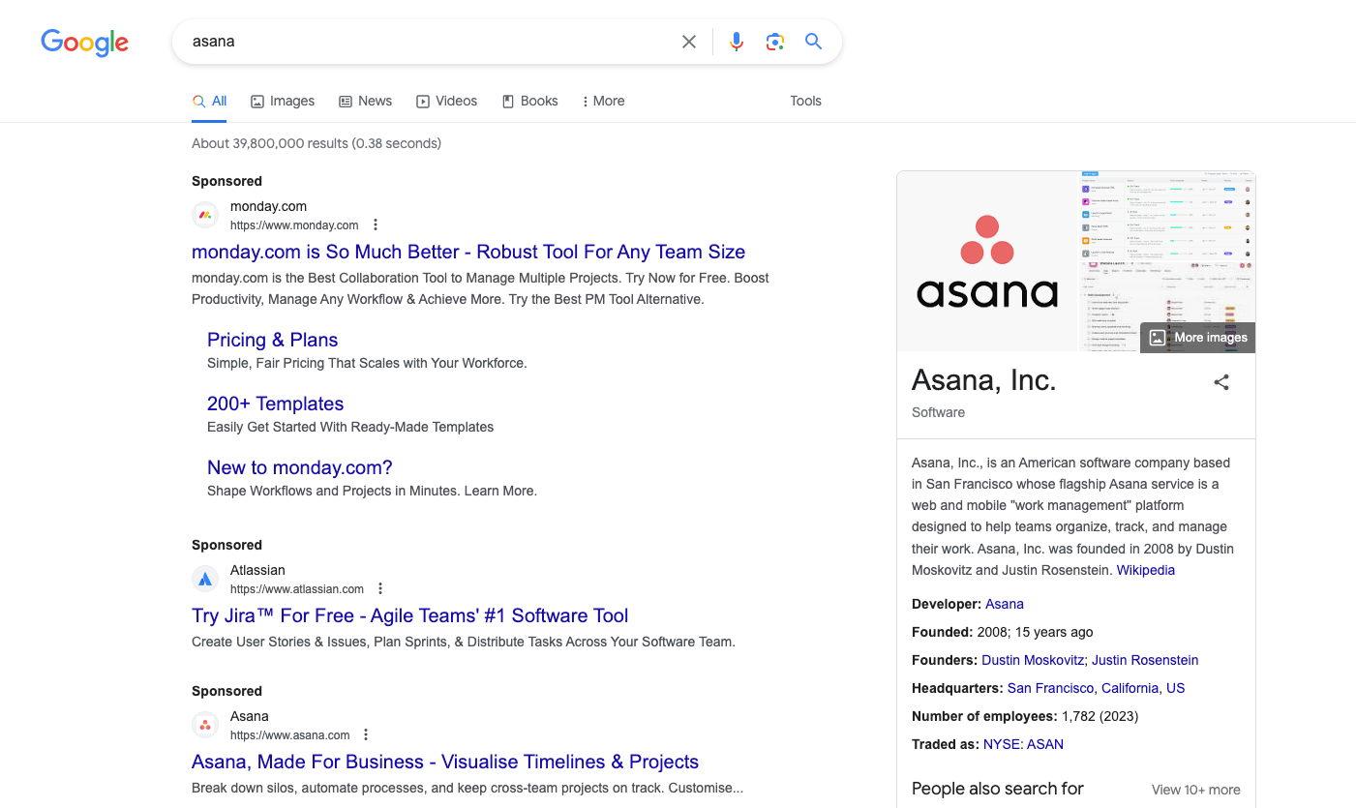Screen dimensions: 1356x808
Task: Clear the search box with X icon
Action: tap(689, 42)
